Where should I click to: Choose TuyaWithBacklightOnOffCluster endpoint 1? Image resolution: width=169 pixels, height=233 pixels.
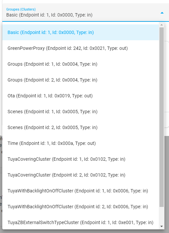tap(81, 191)
